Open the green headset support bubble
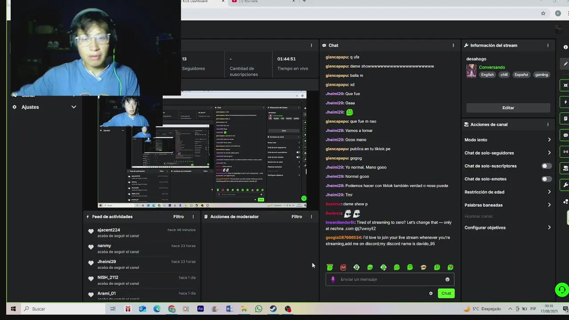This screenshot has width=569, height=320. click(x=562, y=290)
